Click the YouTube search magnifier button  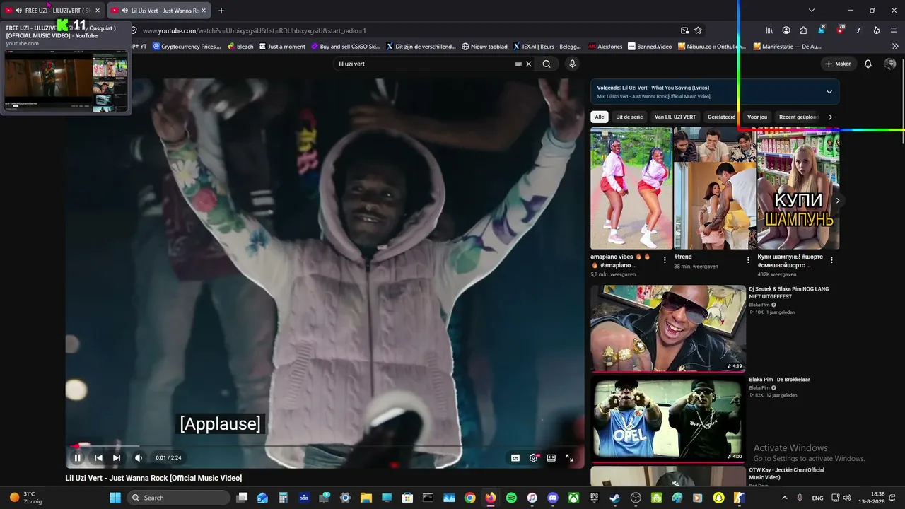547,64
